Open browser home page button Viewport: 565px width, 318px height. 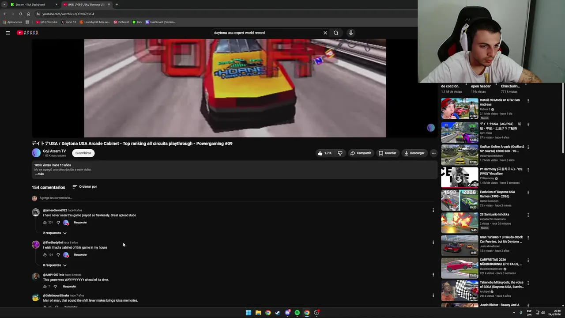29,14
